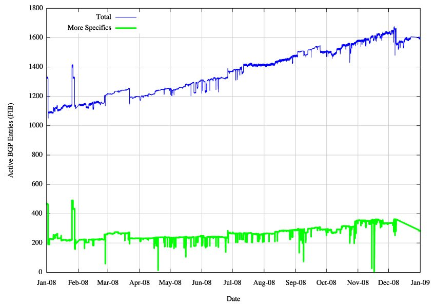Click the blue Total spike peak near Feb-08

pos(72,65)
